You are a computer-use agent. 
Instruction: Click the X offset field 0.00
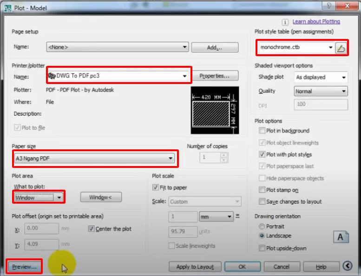pyautogui.click(x=41, y=228)
